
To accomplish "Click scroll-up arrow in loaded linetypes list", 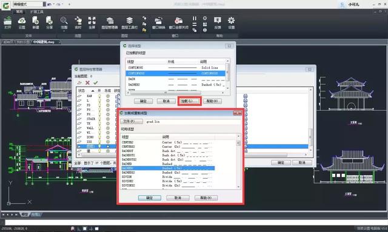I will tap(228, 61).
